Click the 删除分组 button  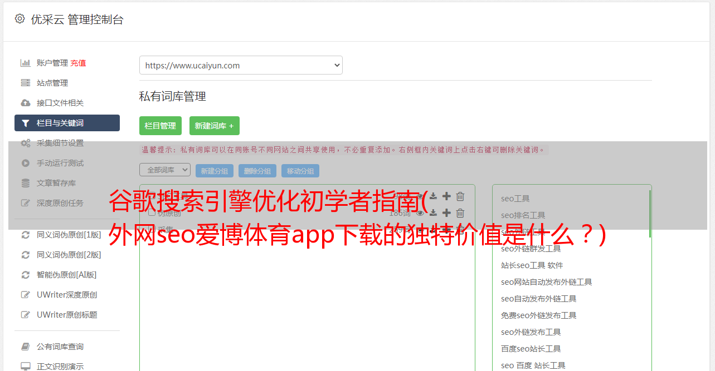tap(257, 171)
